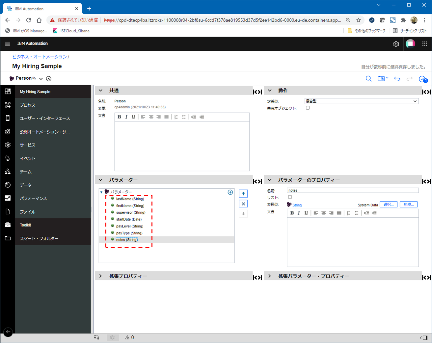Image resolution: width=432 pixels, height=343 pixels.
Task: Collapse the 共通 section
Action: coord(101,91)
